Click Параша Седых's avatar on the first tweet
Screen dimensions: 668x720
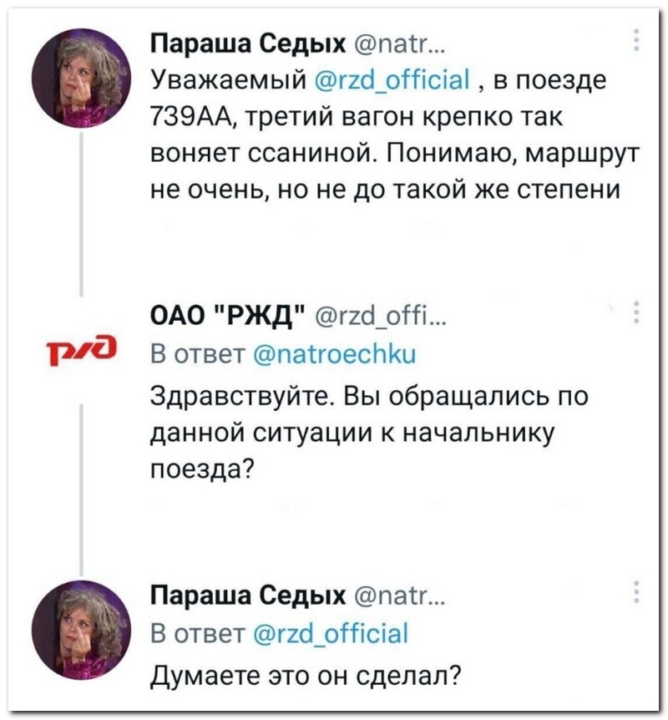pyautogui.click(x=81, y=78)
